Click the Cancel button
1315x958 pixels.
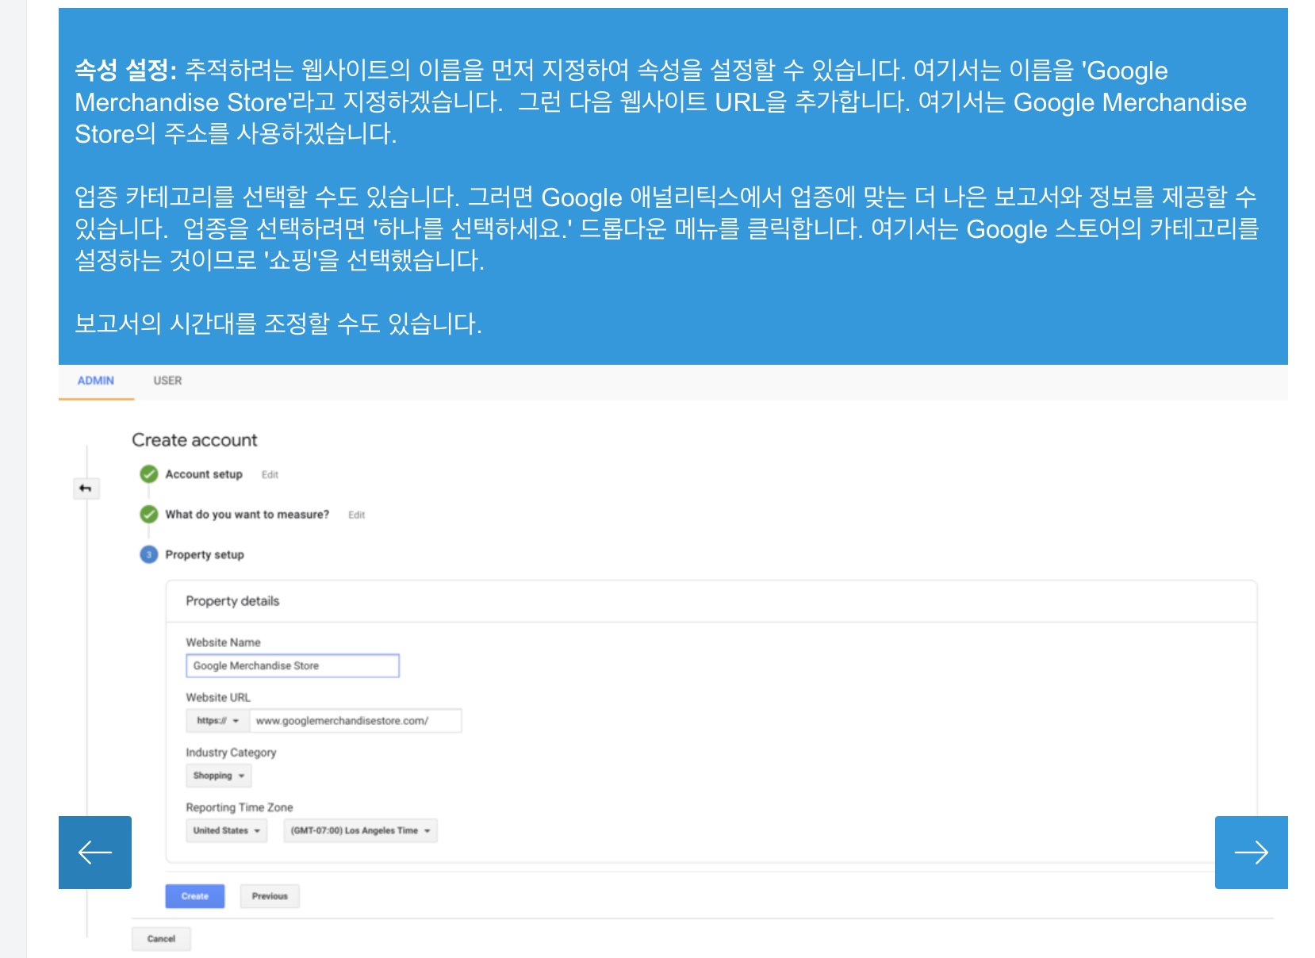point(161,938)
